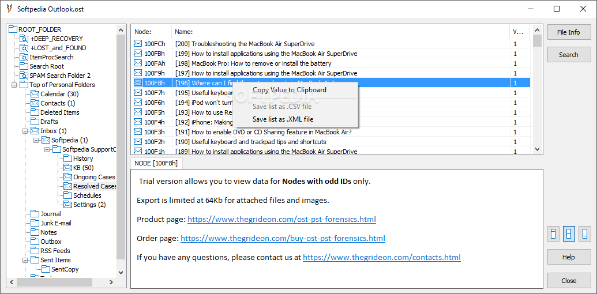The width and height of the screenshot is (597, 294).
Task: Select the Outbox folder
Action: [51, 242]
